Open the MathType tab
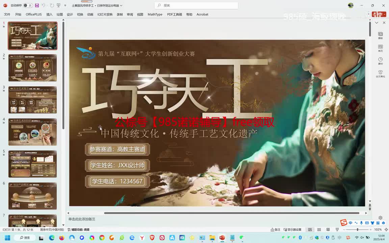The image size is (389, 243). point(155,15)
